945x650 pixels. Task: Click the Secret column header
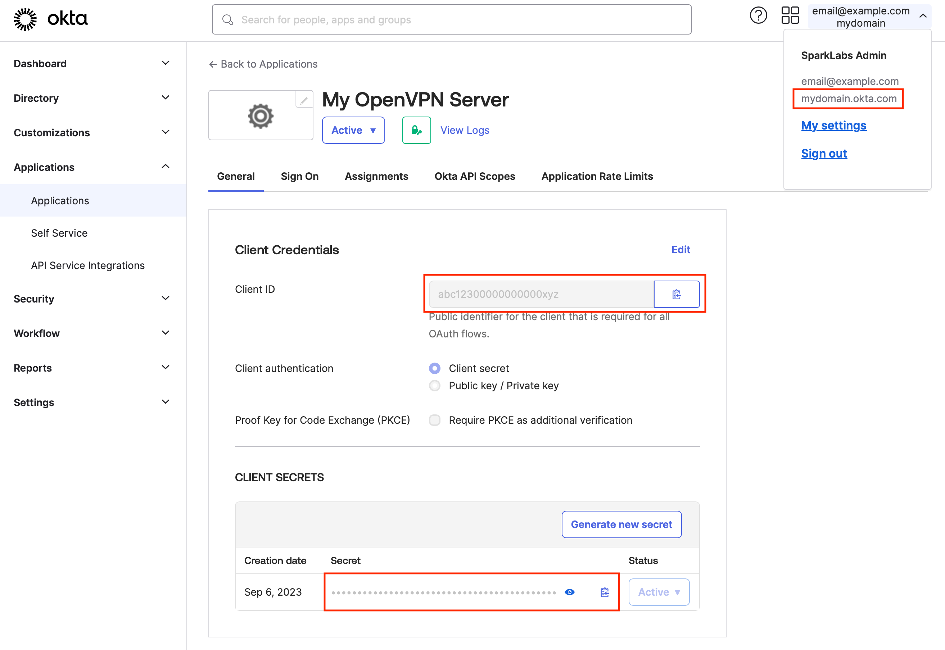[x=345, y=561]
